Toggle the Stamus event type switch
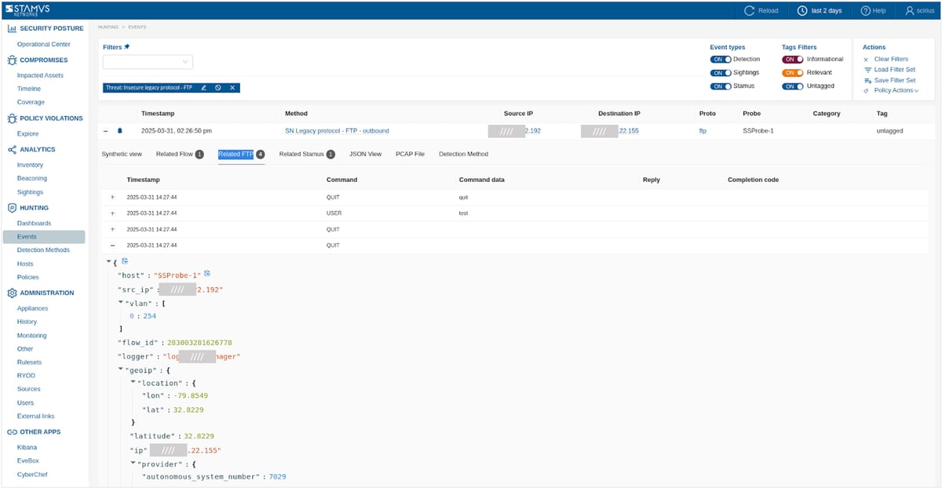This screenshot has width=942, height=488. pos(720,86)
